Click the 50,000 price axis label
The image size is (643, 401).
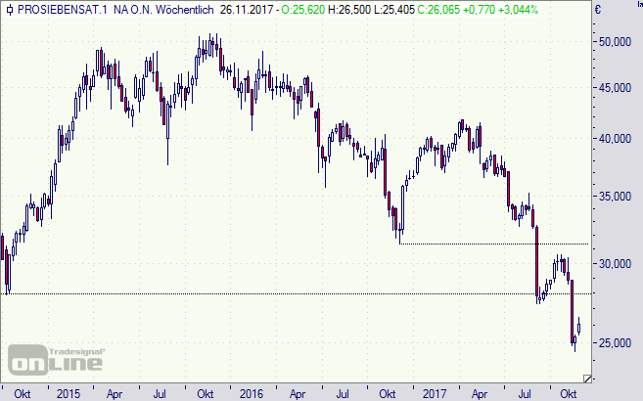(615, 42)
